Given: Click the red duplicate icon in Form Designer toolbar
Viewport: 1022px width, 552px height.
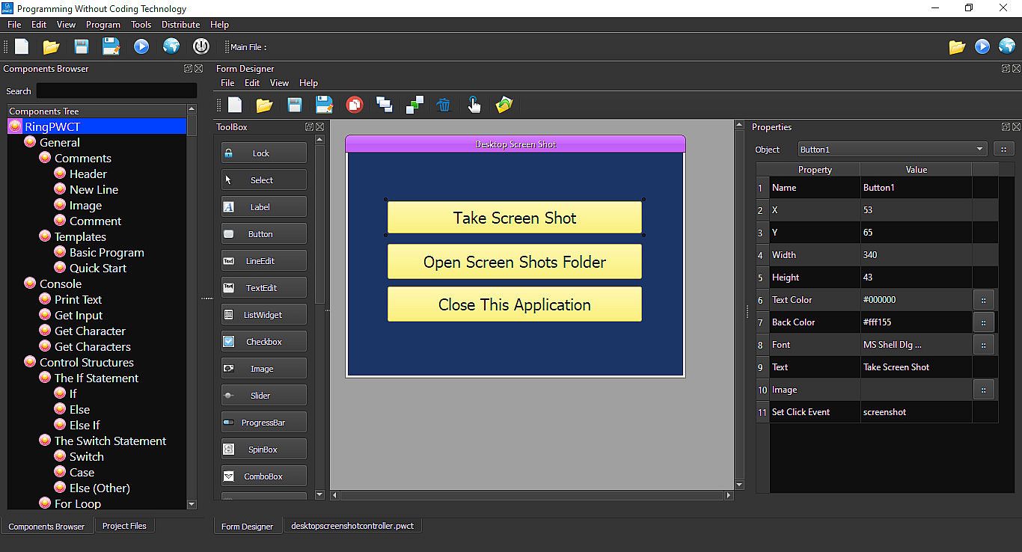Looking at the screenshot, I should coord(355,105).
